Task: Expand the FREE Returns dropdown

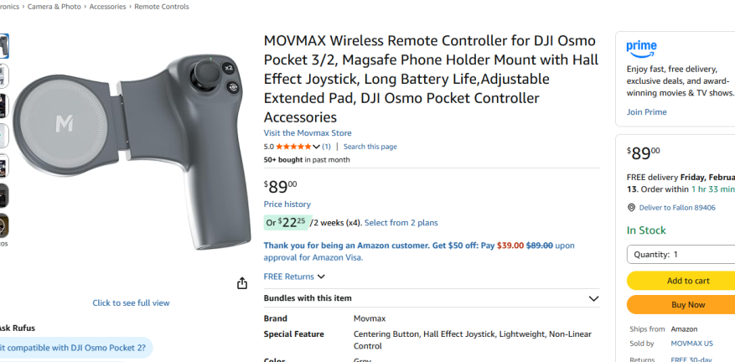Action: point(294,277)
